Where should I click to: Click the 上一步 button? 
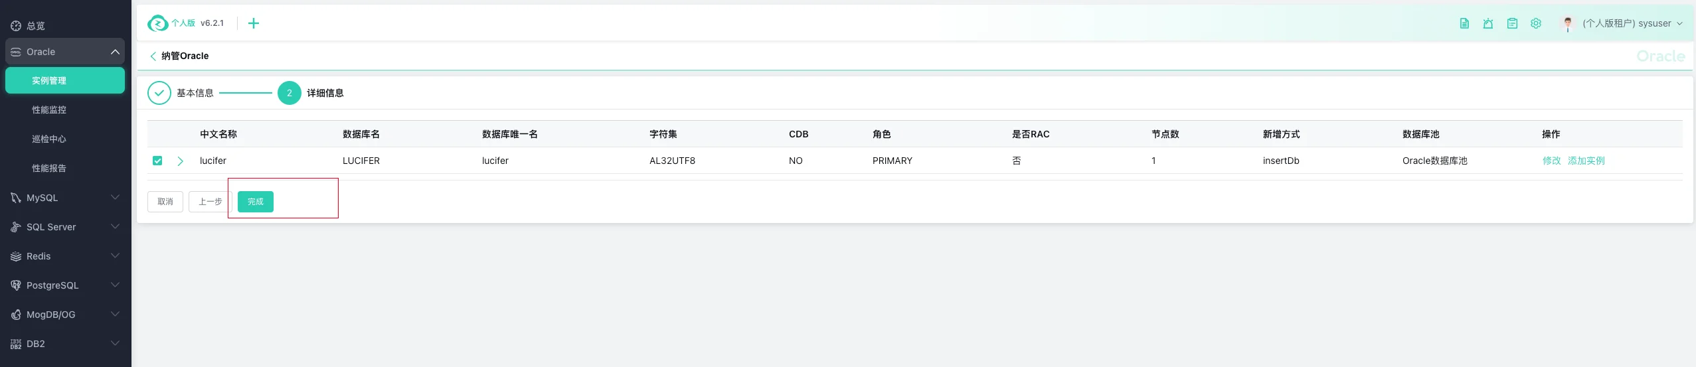point(210,202)
